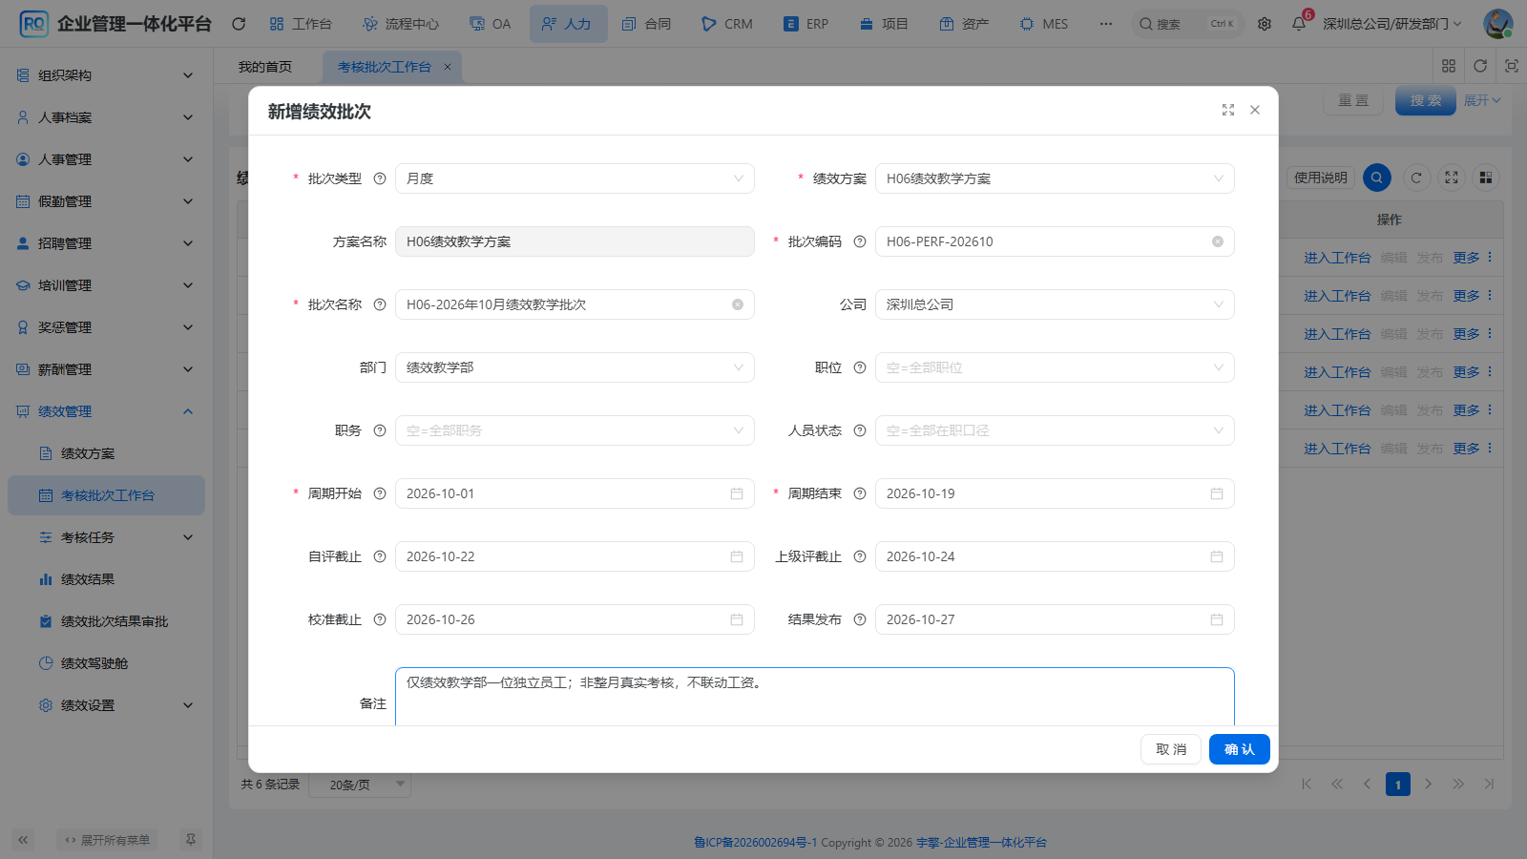Screen dimensions: 1527x859
Task: Click the 使用说明 button
Action: [1321, 178]
